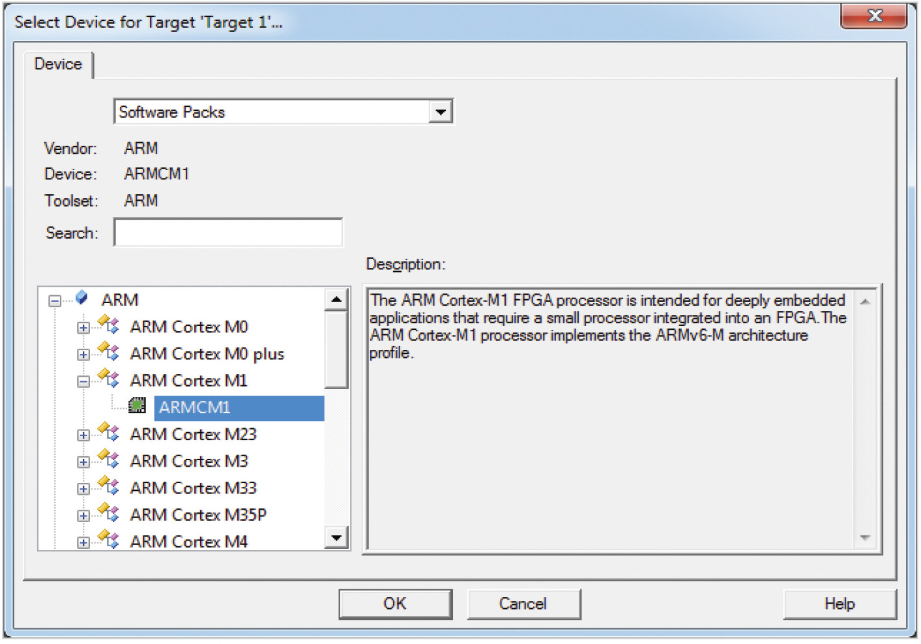
Task: Collapse the ARM Cortex M1 node
Action: 83,381
